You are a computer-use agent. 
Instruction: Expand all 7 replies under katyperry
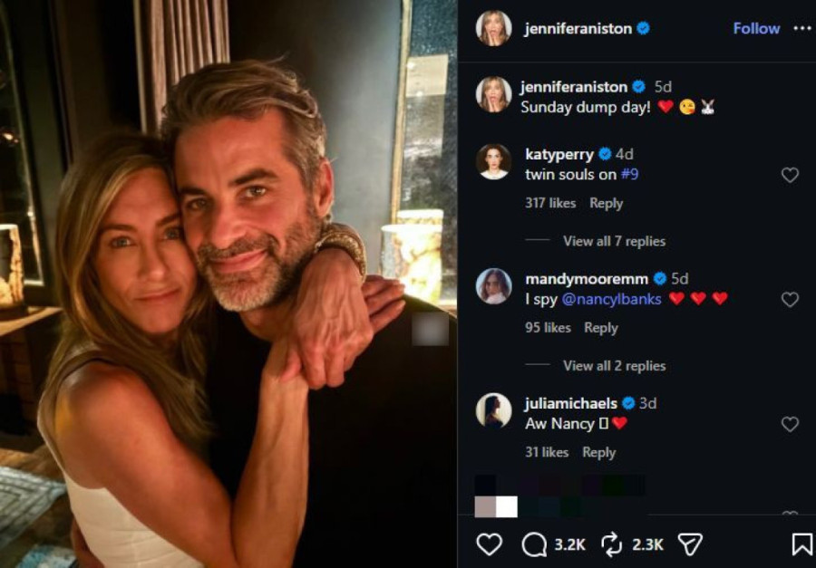614,241
